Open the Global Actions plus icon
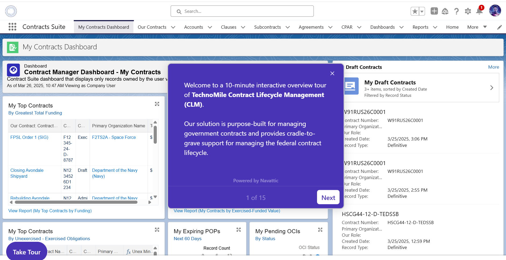The width and height of the screenshot is (506, 260). tap(434, 11)
